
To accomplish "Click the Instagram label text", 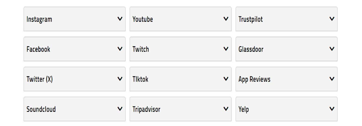I will 39,19.
